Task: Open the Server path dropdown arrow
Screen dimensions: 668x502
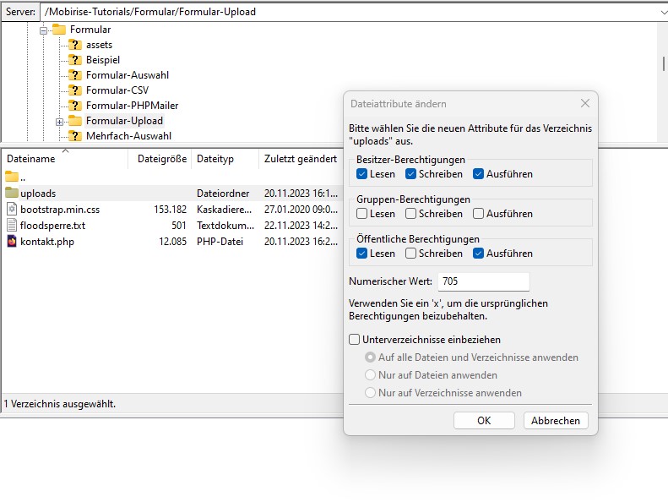Action: point(663,13)
